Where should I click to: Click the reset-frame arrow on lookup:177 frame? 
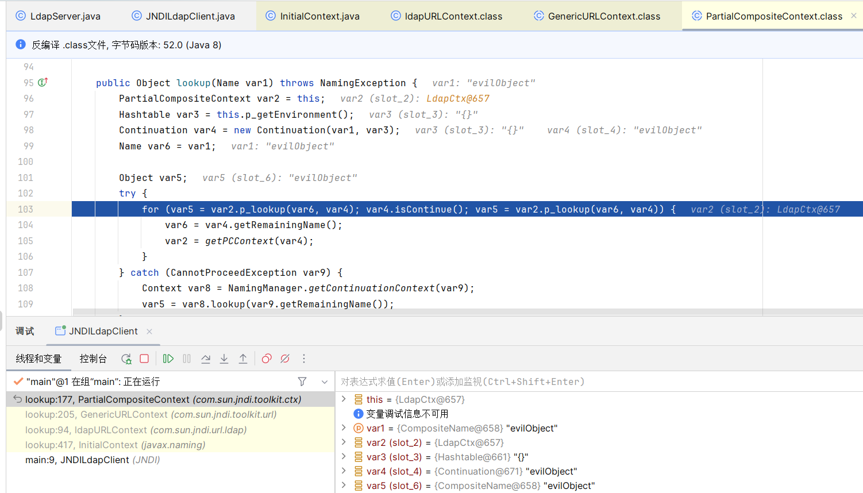point(18,399)
